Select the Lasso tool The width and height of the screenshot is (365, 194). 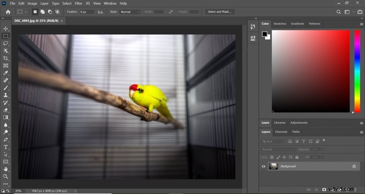[x=6, y=43]
